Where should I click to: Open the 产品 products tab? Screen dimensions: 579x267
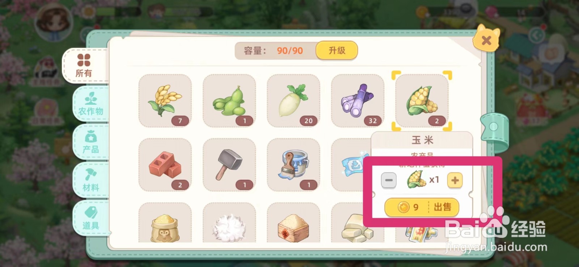(91, 142)
